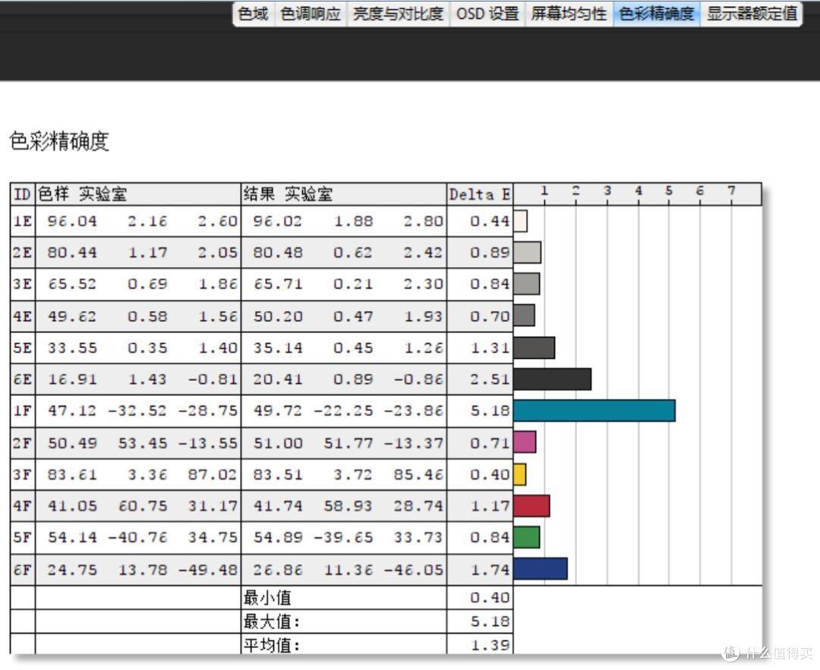Click the yellow 3F color bar
The width and height of the screenshot is (820, 670).
520,474
